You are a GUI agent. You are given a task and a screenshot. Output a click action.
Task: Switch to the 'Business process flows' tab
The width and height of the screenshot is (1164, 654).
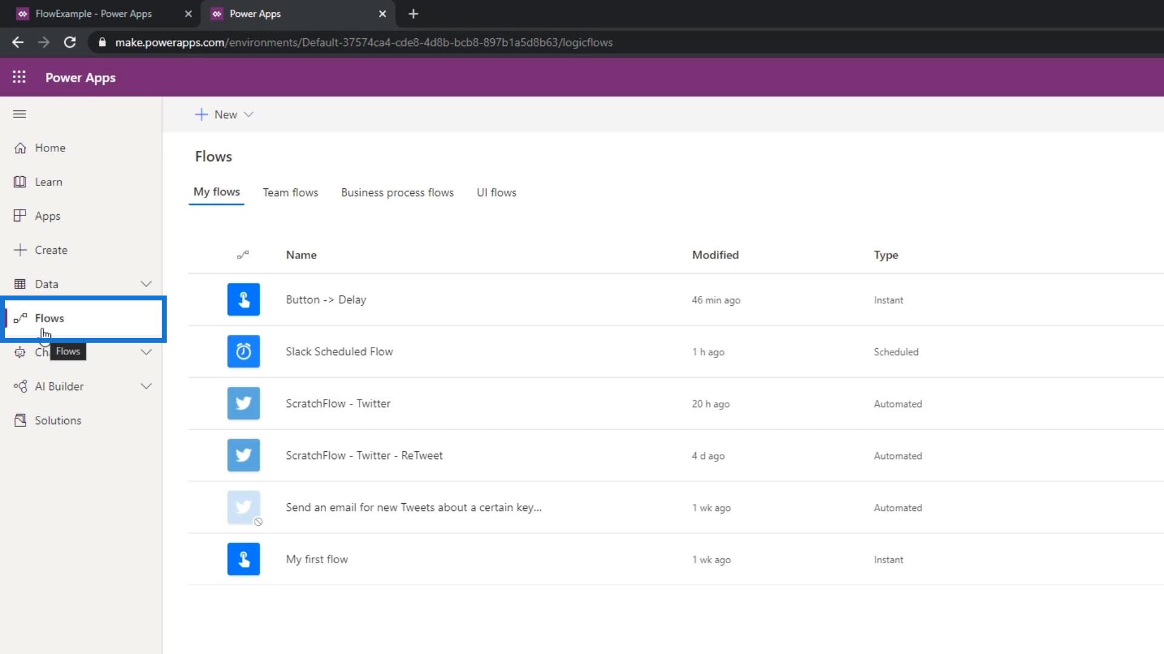(397, 193)
